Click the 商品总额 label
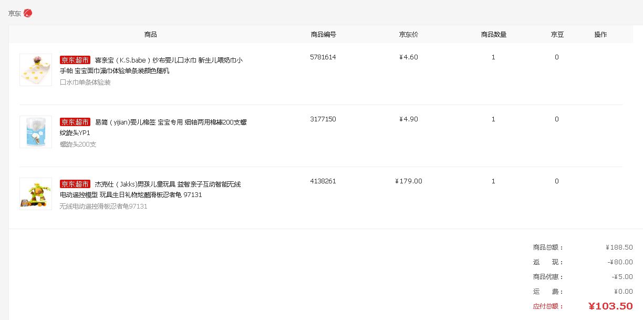The width and height of the screenshot is (643, 320). coord(548,247)
